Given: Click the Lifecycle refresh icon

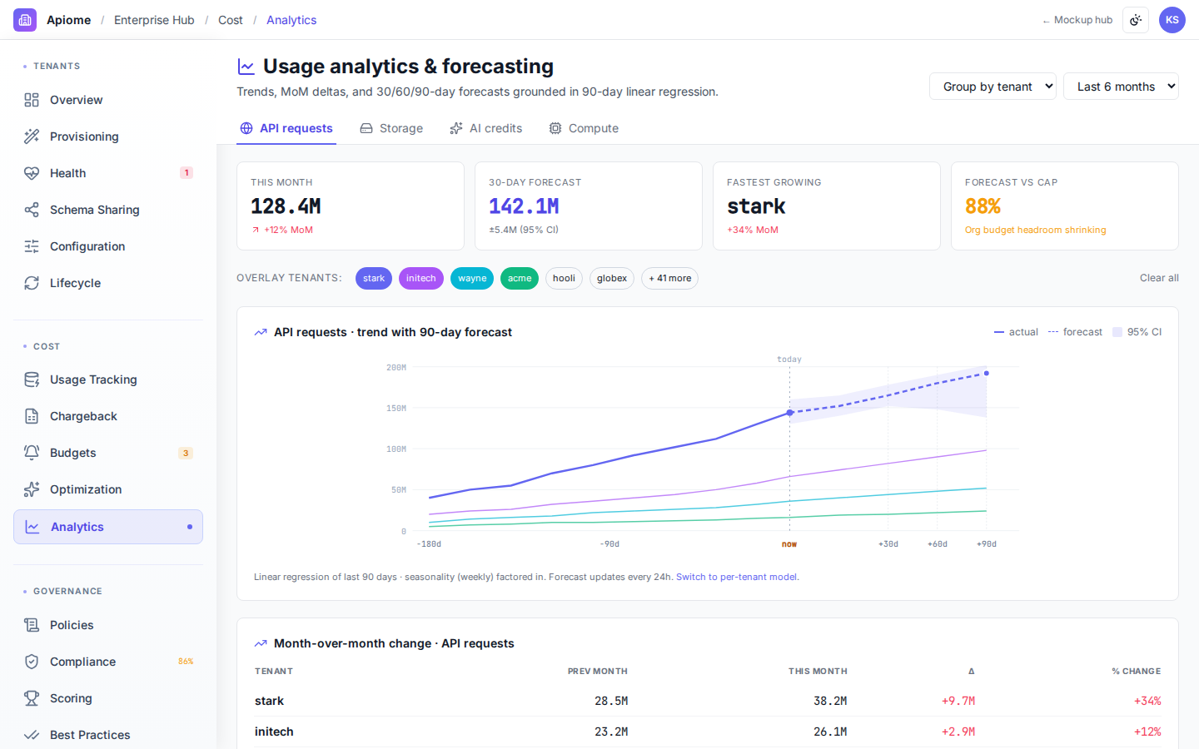Looking at the screenshot, I should [x=32, y=283].
